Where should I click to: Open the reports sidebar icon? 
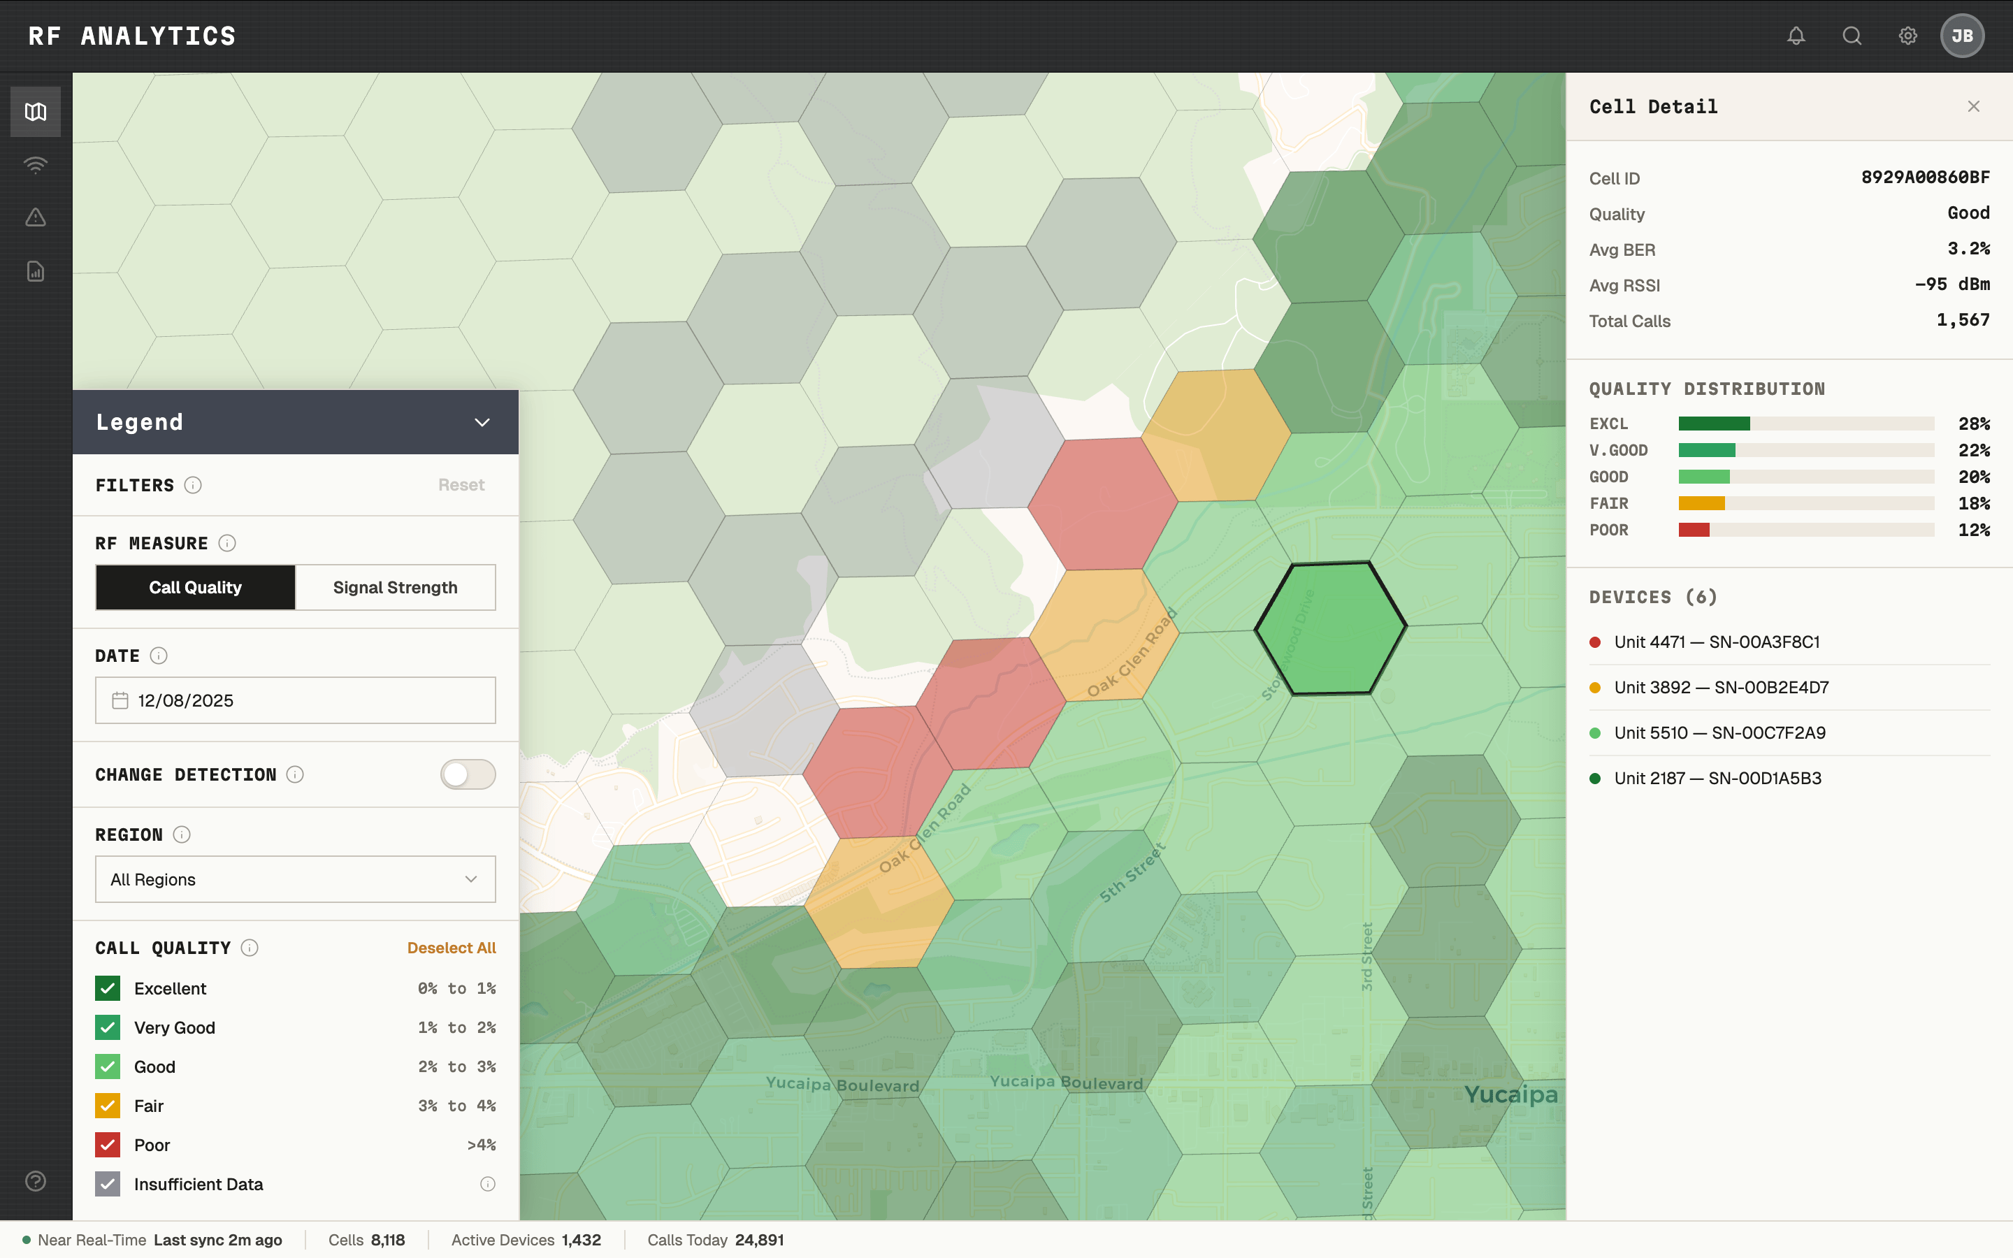point(35,271)
